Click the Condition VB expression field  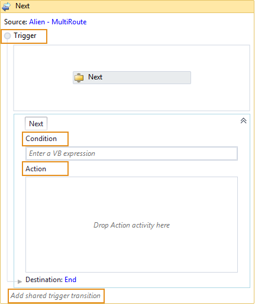131,153
